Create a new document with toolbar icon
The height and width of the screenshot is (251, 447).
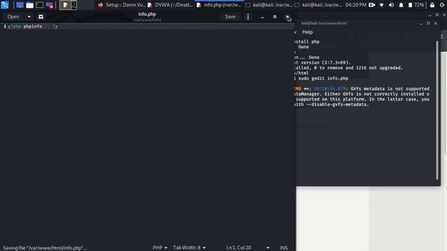click(x=41, y=17)
